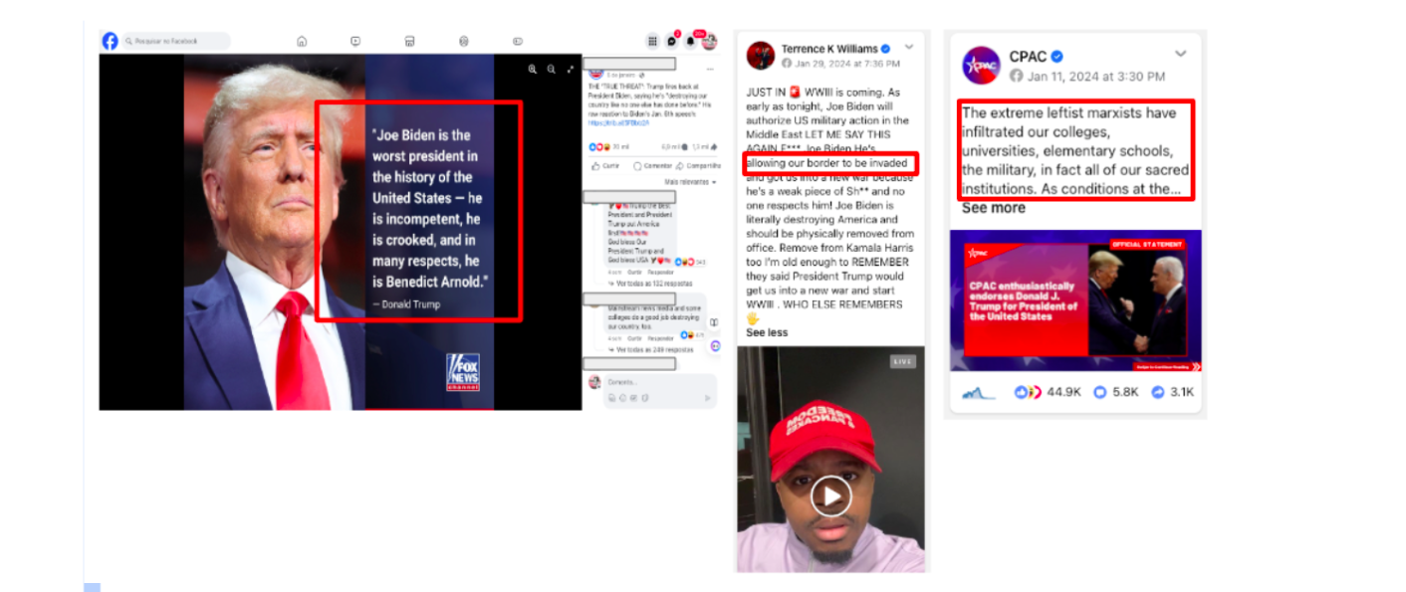1406x592 pixels.
Task: Zoom in on the photo viewer
Action: 533,69
